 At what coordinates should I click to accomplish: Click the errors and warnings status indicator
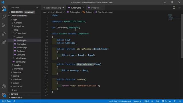click(x=6, y=101)
